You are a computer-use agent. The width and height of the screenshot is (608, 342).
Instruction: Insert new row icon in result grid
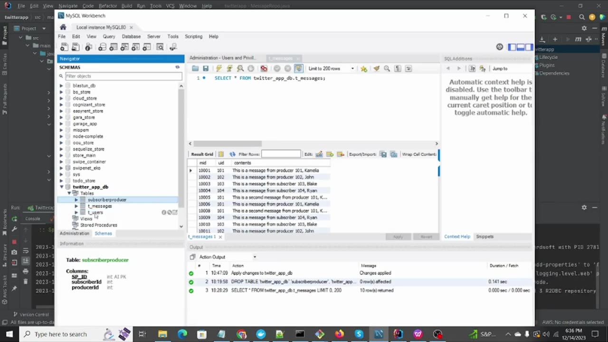coord(330,154)
